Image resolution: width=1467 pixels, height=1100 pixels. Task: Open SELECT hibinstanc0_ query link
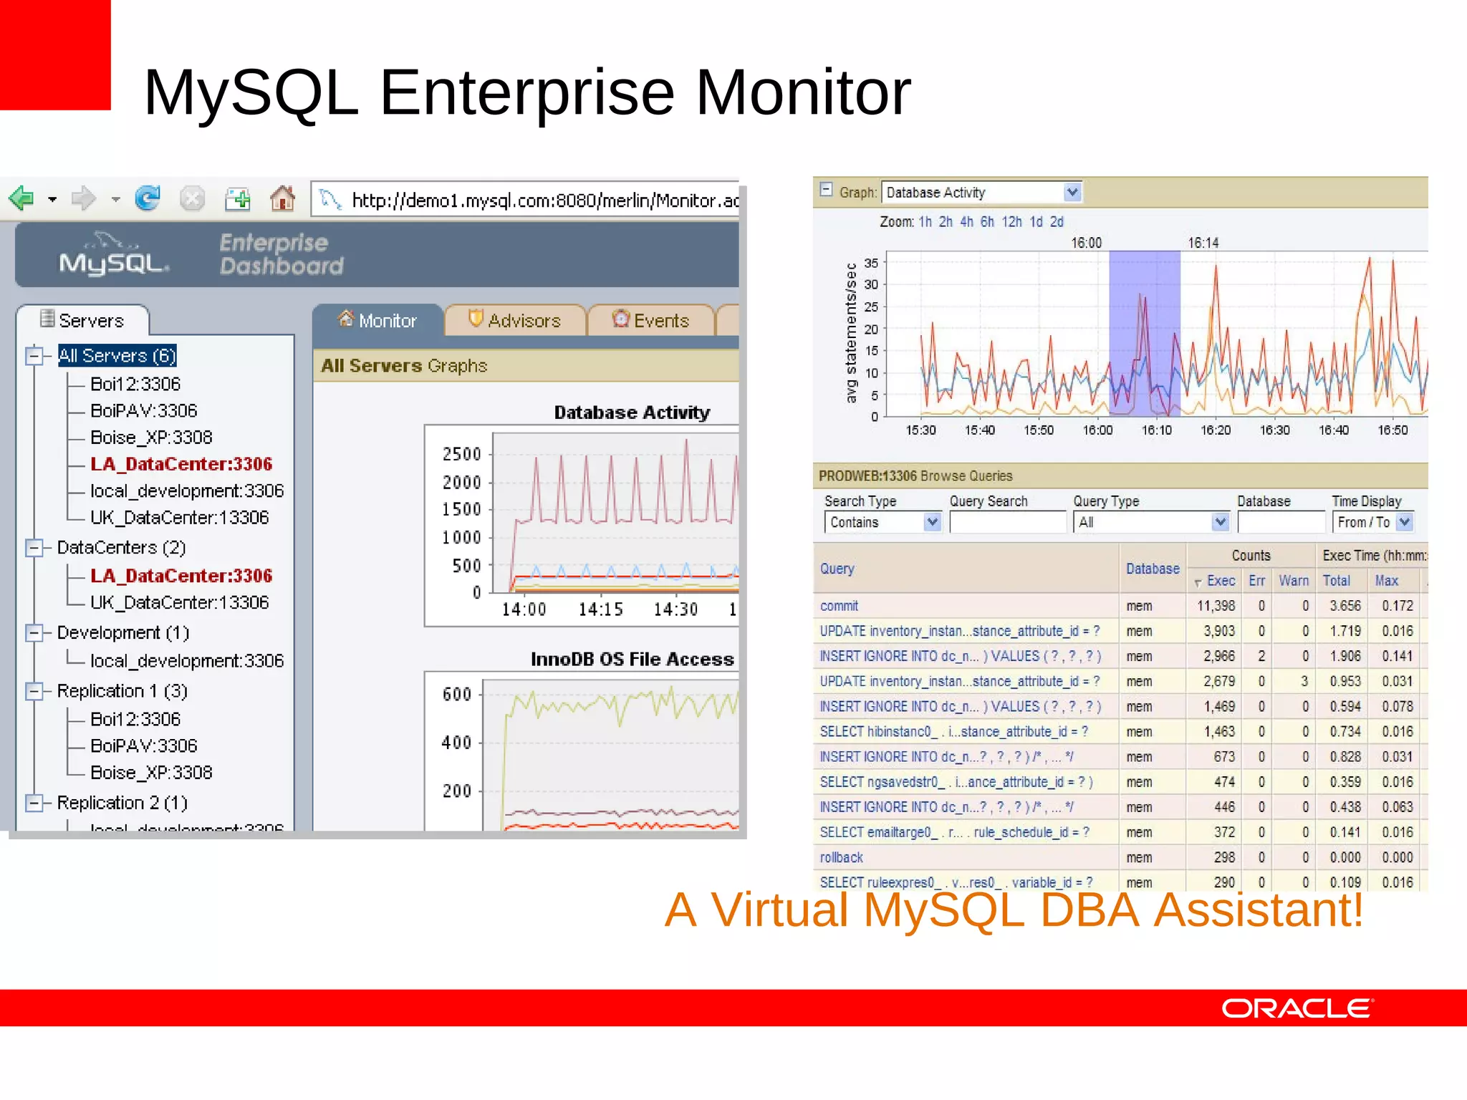[954, 731]
